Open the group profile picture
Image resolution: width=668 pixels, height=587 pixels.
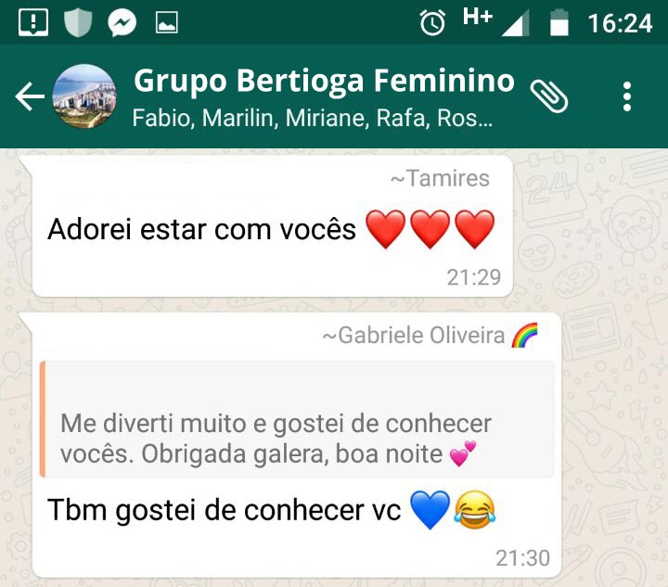(x=84, y=96)
